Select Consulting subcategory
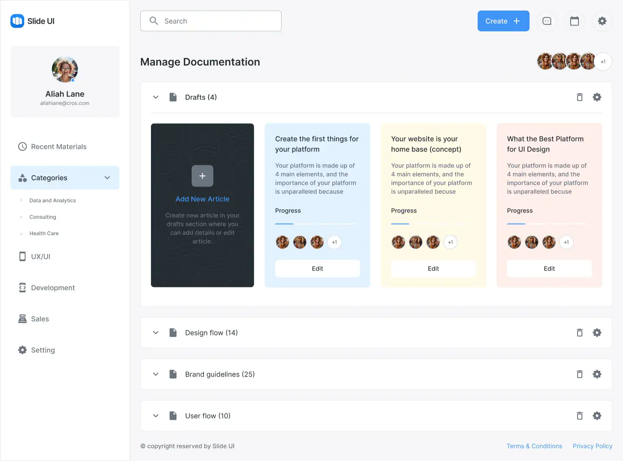 tap(42, 217)
